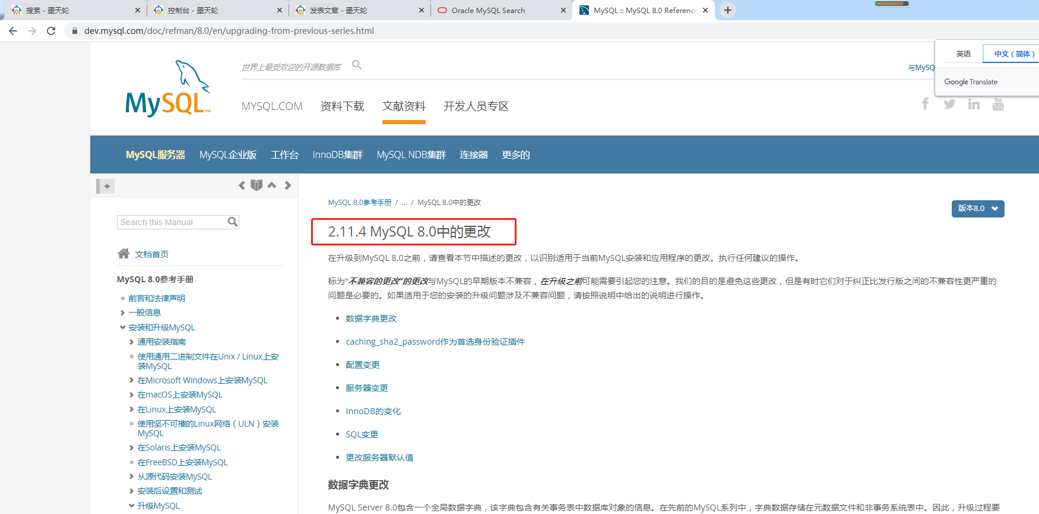Expand 在Linux上安装MySQL node
Screen dimensions: 1039x514
click(x=132, y=409)
